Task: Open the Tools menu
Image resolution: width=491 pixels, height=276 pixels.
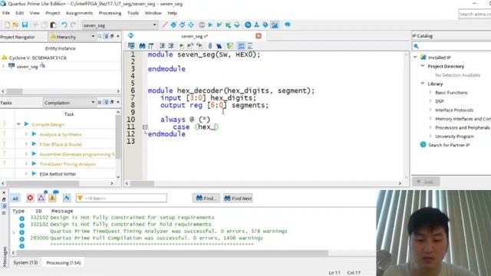Action: tap(133, 13)
